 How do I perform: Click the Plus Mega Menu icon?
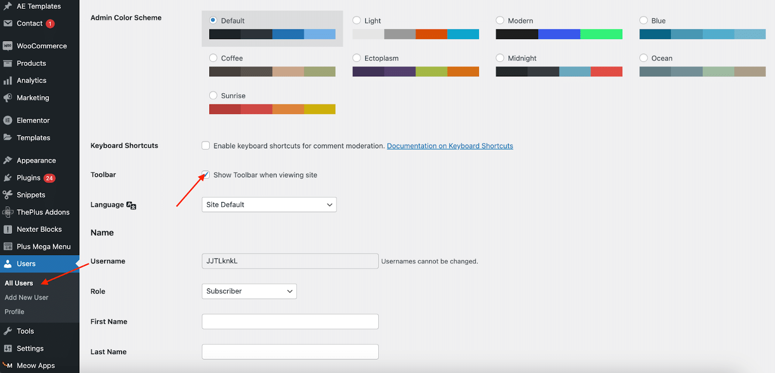tap(8, 246)
